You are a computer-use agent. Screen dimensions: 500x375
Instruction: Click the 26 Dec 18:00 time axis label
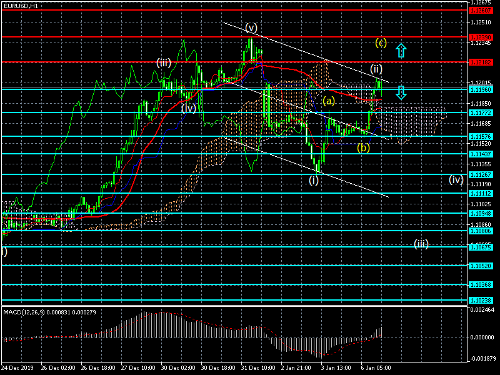98,367
